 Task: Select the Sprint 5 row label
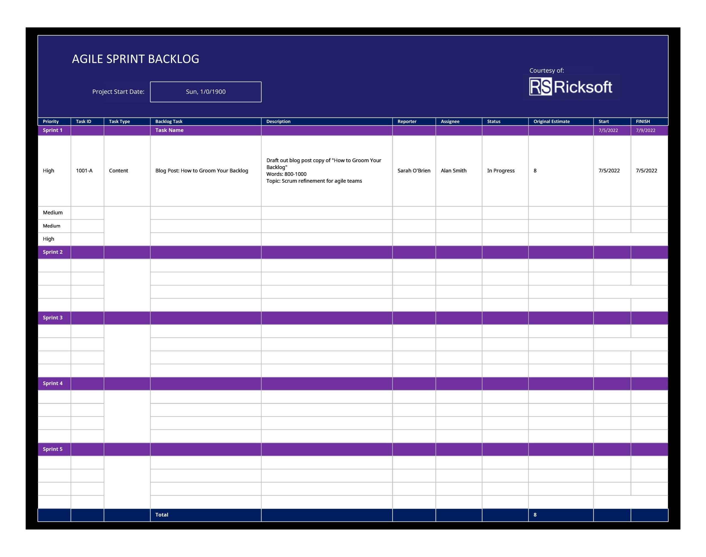pyautogui.click(x=52, y=449)
